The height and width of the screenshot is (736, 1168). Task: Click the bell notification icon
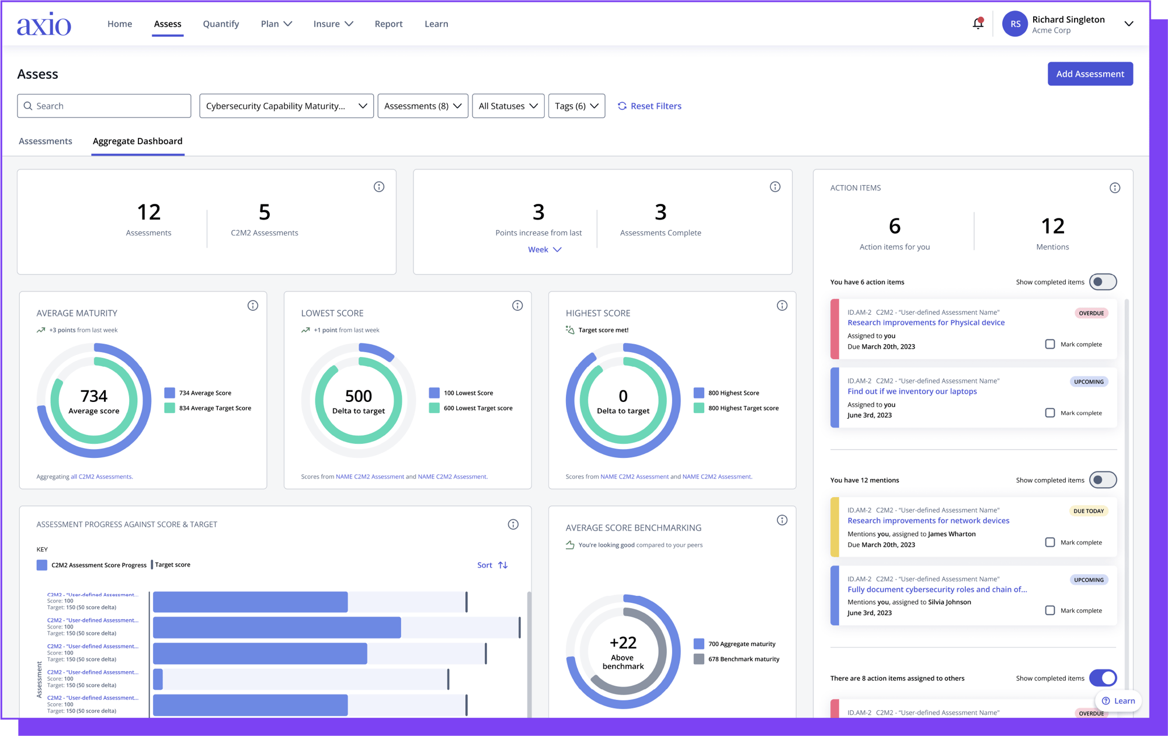(x=978, y=23)
